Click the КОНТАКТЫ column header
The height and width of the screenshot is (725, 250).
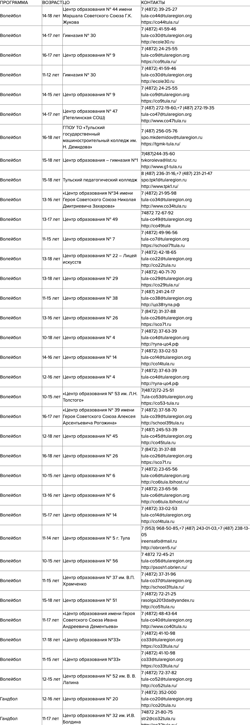[153, 3]
